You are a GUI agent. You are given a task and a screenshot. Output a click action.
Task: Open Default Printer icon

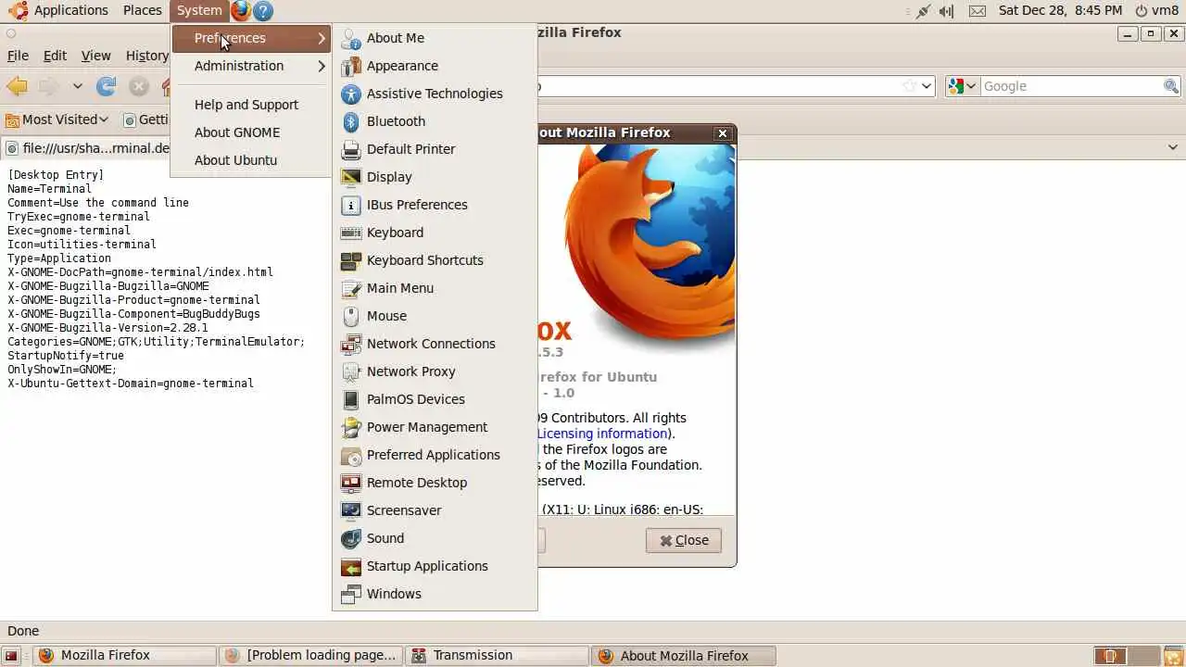(351, 149)
